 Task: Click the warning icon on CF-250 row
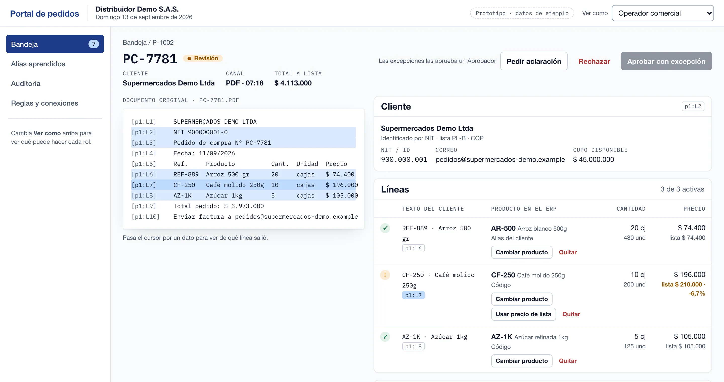(385, 275)
